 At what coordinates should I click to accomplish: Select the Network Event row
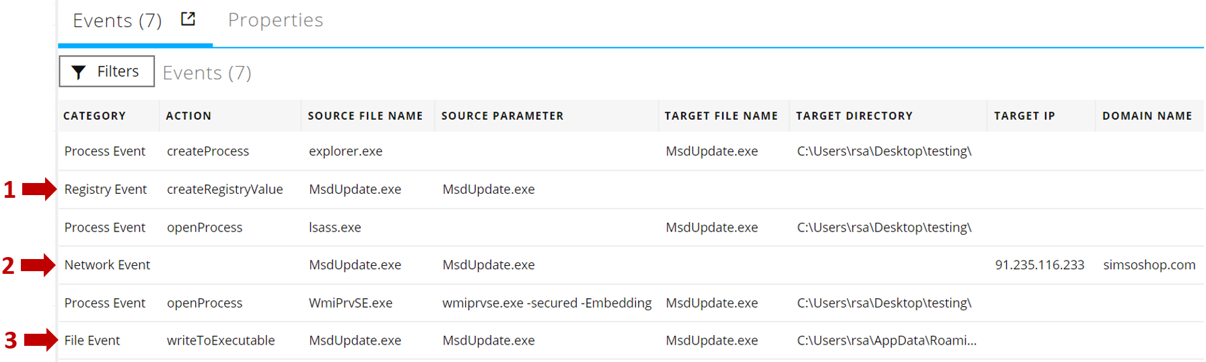point(108,265)
